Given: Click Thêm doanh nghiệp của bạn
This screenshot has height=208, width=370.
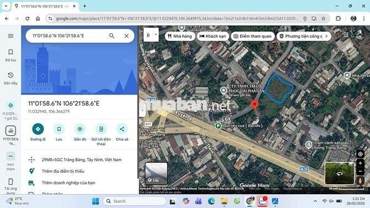Looking at the screenshot, I should point(68,183).
